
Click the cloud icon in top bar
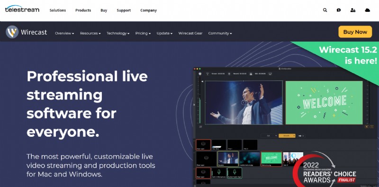point(368,10)
